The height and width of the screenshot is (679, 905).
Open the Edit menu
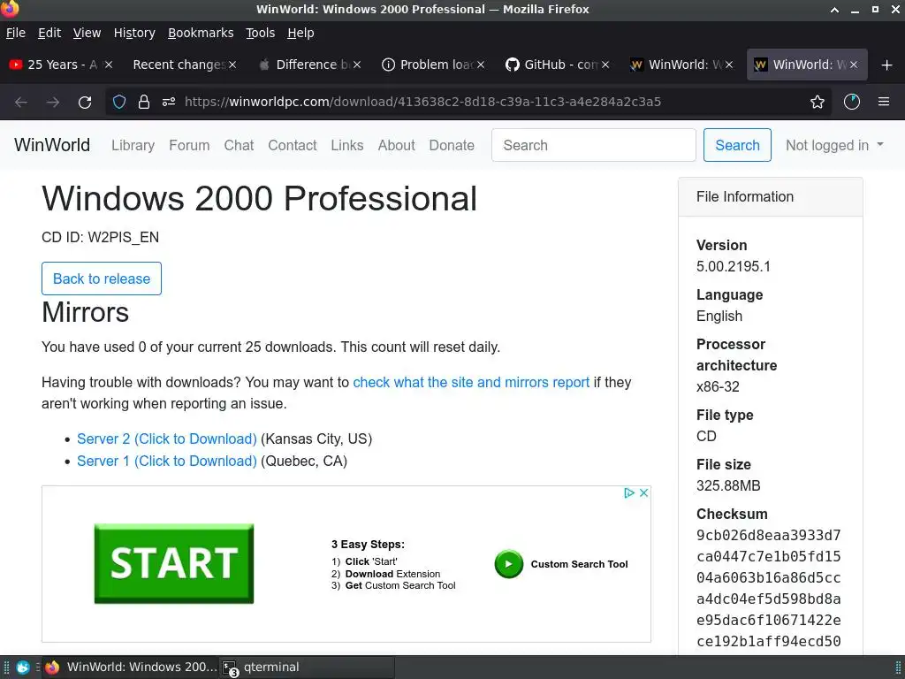(49, 33)
